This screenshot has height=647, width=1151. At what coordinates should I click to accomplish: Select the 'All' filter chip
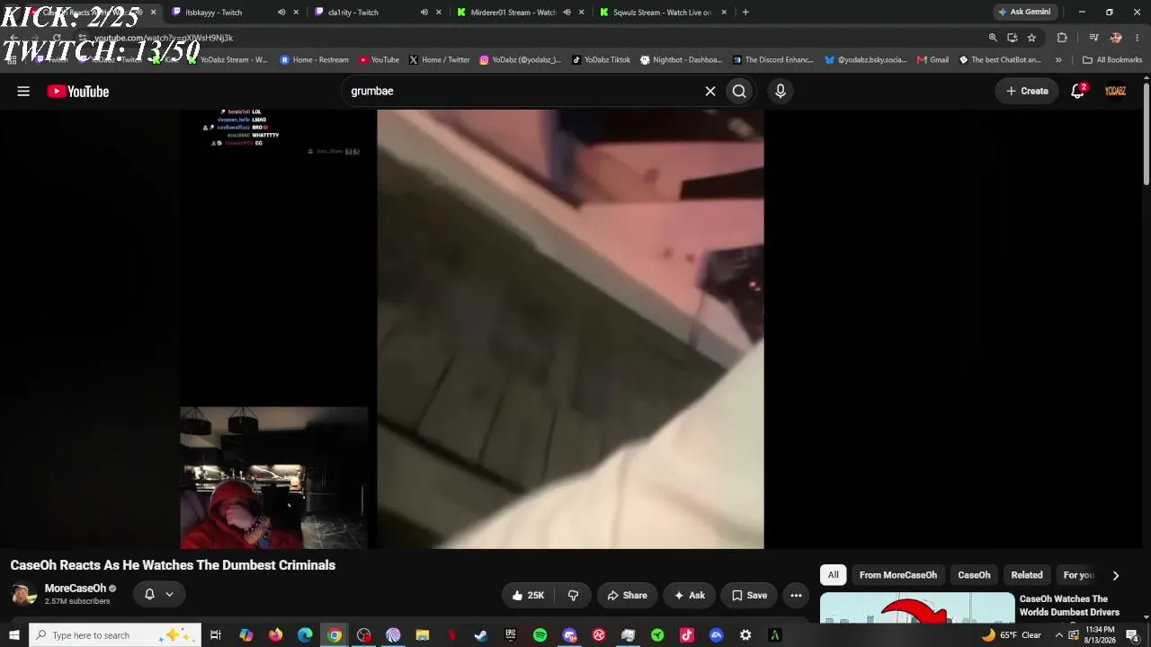click(x=834, y=575)
